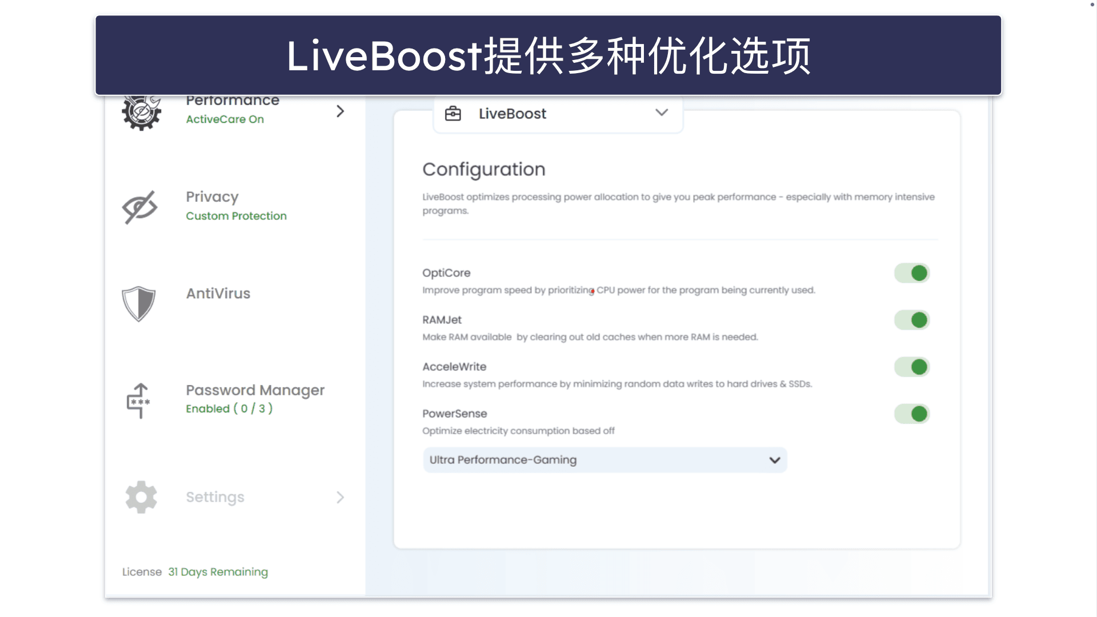This screenshot has width=1097, height=617.
Task: Disable the PowerSense switch
Action: (x=912, y=414)
